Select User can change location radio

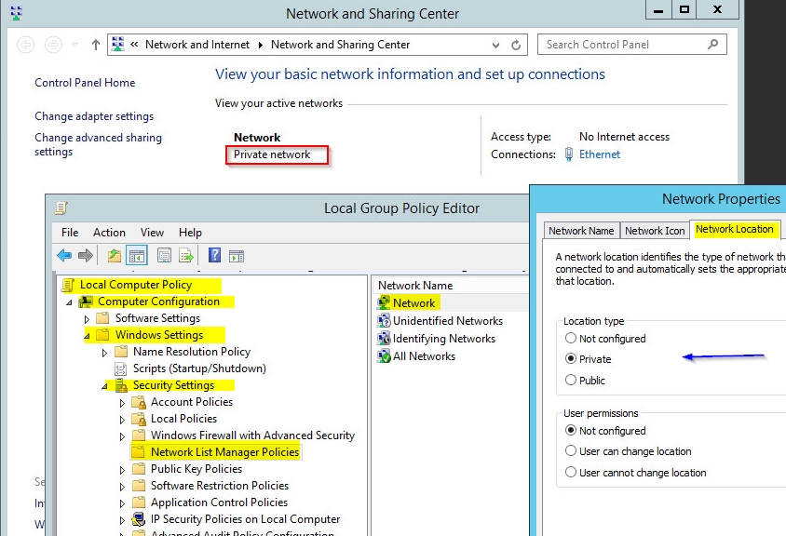571,450
